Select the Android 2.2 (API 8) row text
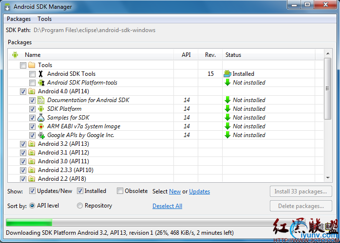The height and width of the screenshot is (243, 340). click(62, 179)
